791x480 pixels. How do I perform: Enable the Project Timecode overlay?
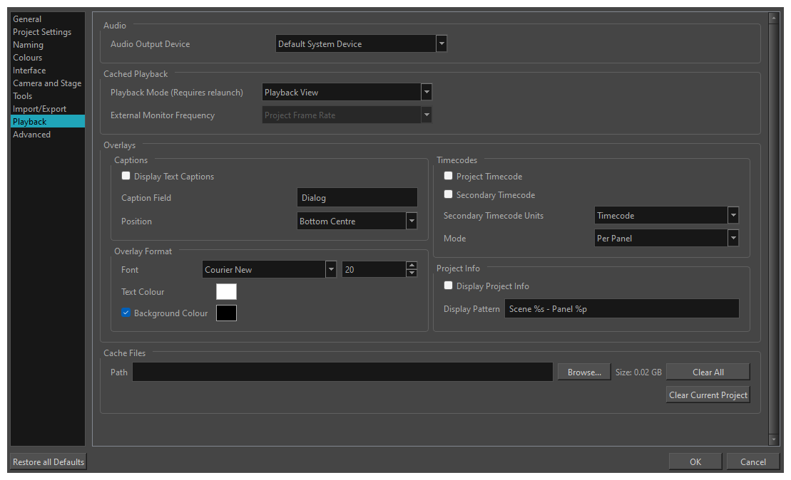coord(448,175)
